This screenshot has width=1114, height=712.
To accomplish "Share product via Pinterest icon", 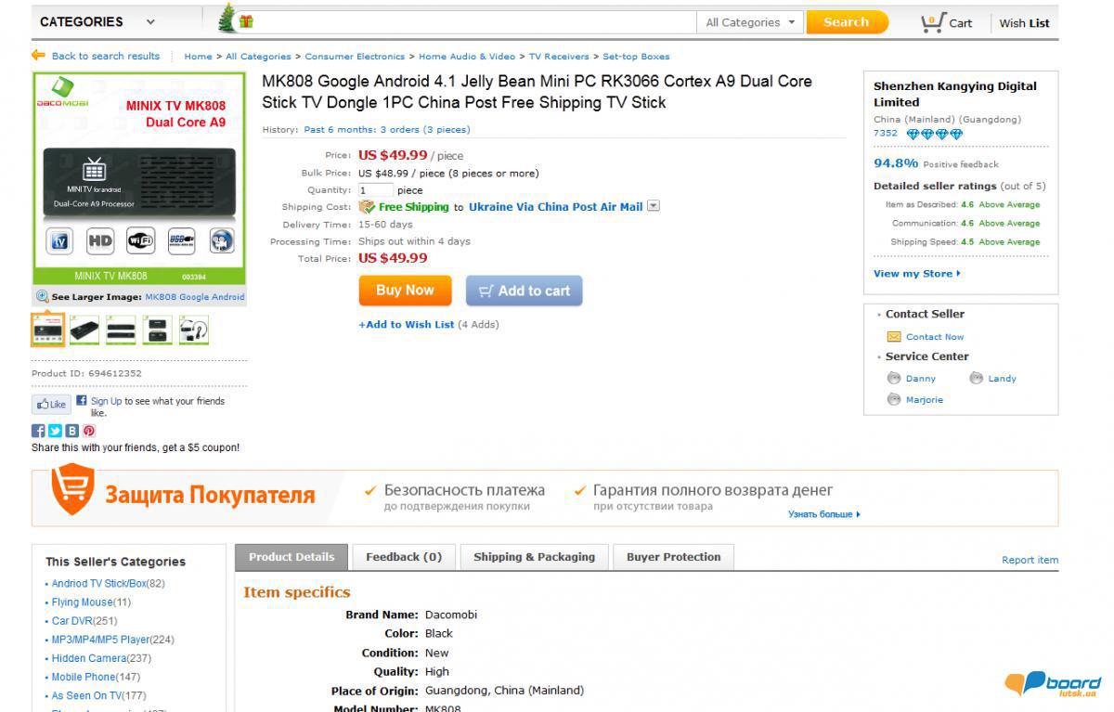I will click(x=89, y=431).
